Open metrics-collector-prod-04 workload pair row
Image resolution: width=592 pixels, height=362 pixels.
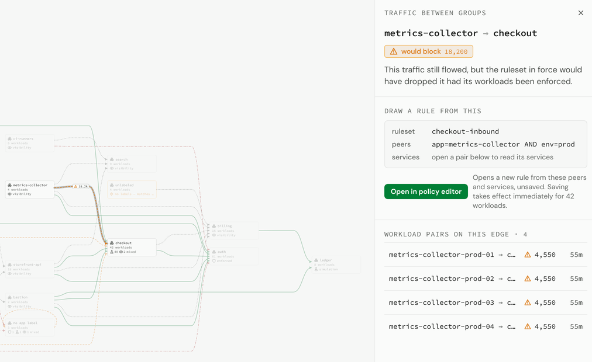[486, 326]
